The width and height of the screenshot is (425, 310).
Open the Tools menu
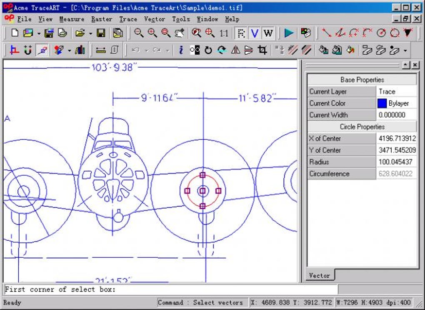click(181, 19)
